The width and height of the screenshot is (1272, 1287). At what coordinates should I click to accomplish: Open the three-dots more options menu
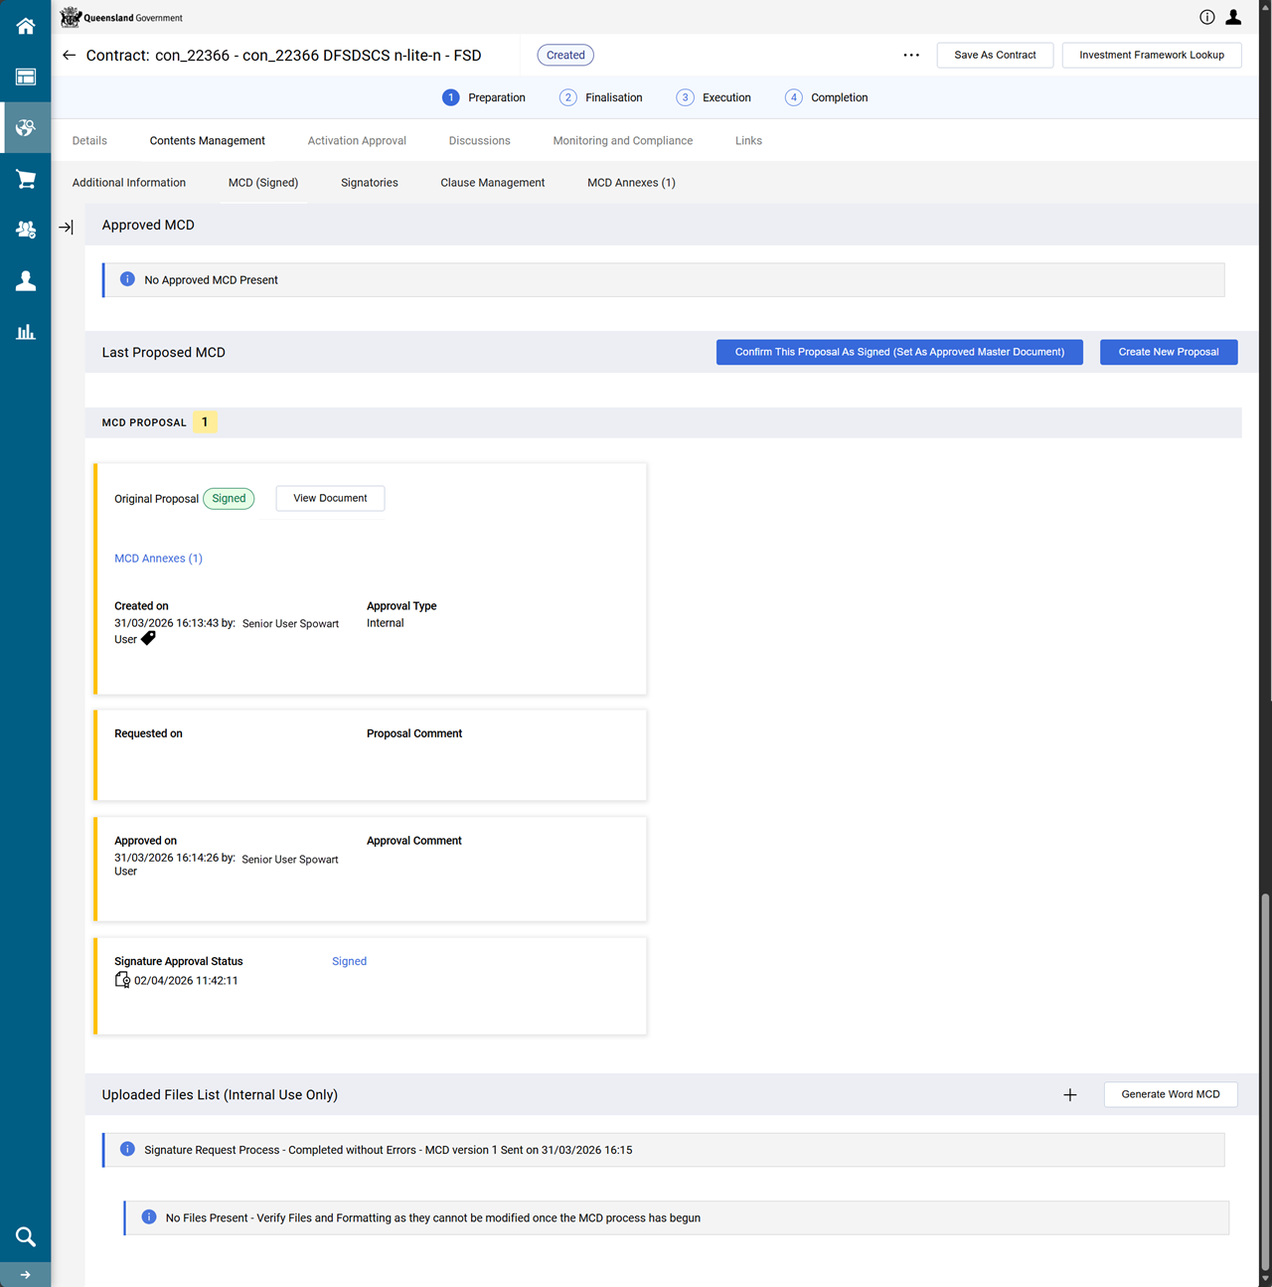(x=911, y=56)
